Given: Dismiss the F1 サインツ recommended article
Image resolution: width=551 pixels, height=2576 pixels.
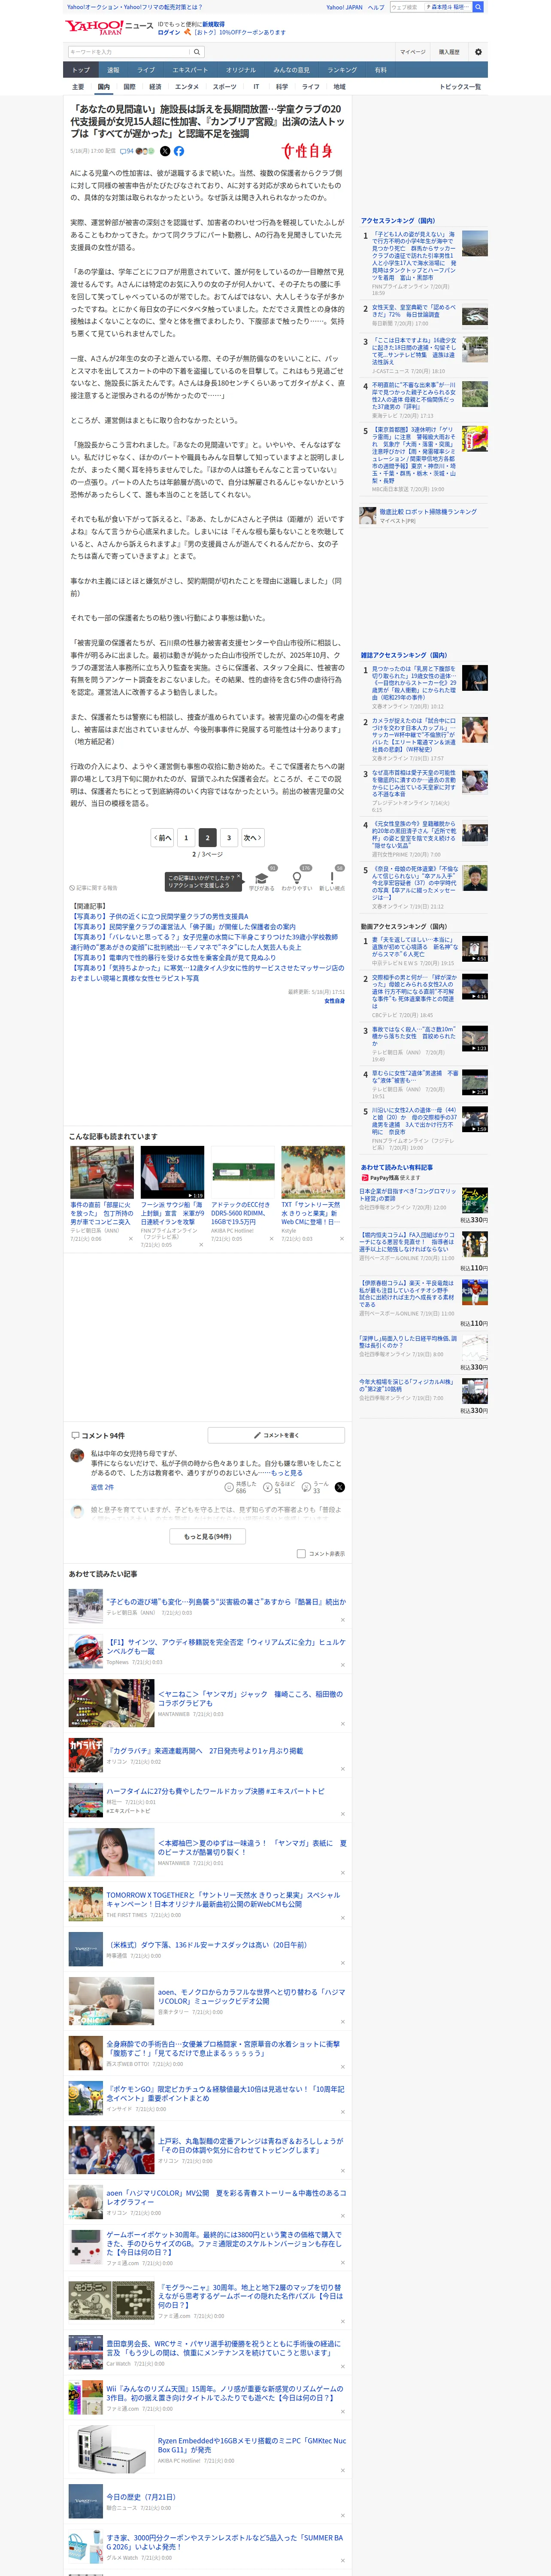Looking at the screenshot, I should [343, 1665].
